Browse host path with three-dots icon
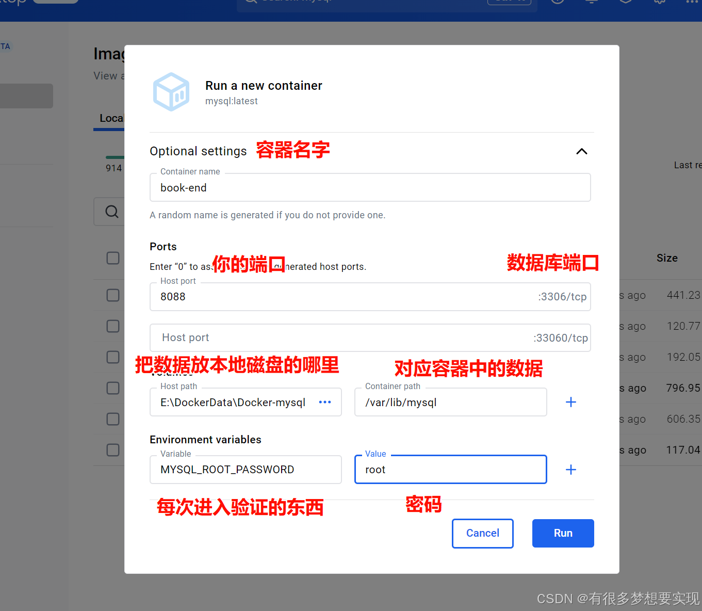This screenshot has height=611, width=702. pos(325,402)
